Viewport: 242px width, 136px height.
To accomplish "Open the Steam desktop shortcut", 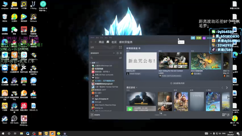I will [5, 120].
